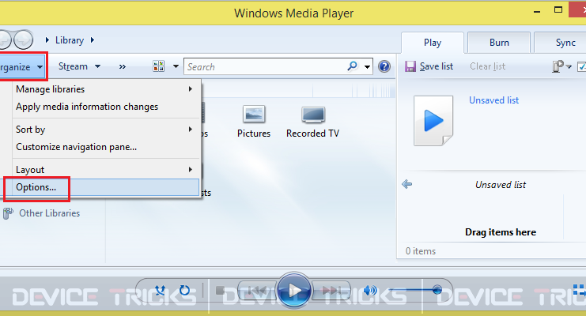The width and height of the screenshot is (586, 316).
Task: Click the Back navigation arrow
Action: (x=5, y=39)
